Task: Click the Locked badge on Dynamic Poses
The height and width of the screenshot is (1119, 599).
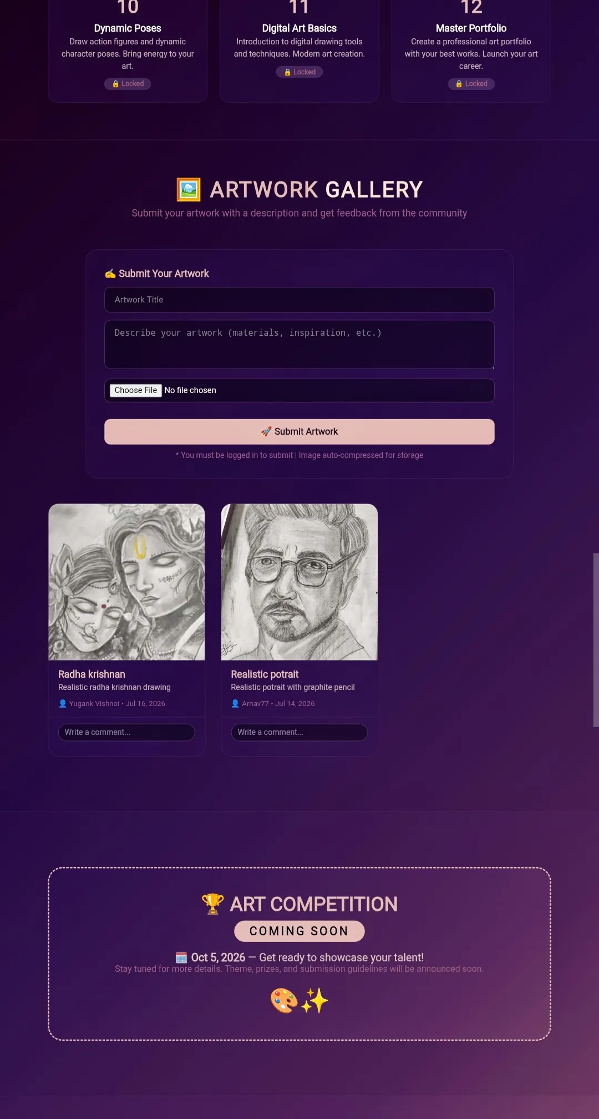Action: [x=128, y=84]
